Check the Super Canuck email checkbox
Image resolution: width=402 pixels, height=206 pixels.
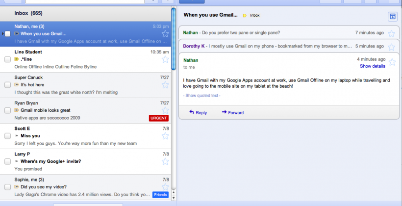8,85
